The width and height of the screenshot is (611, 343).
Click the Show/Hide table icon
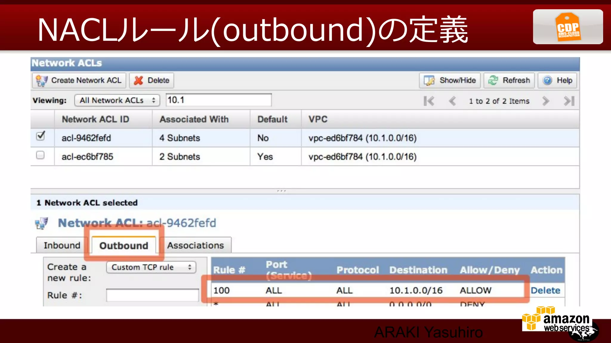[x=429, y=80]
